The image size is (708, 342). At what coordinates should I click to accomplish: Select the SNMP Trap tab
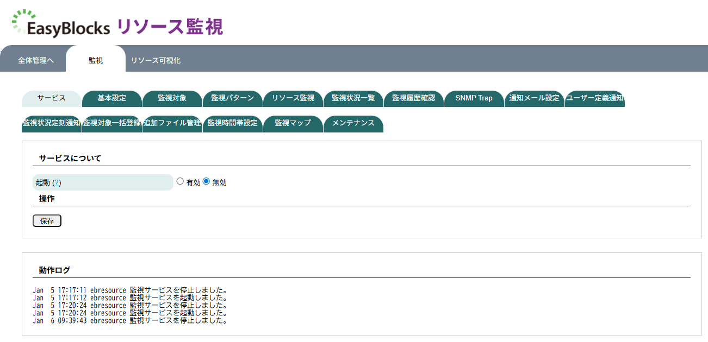coord(474,99)
